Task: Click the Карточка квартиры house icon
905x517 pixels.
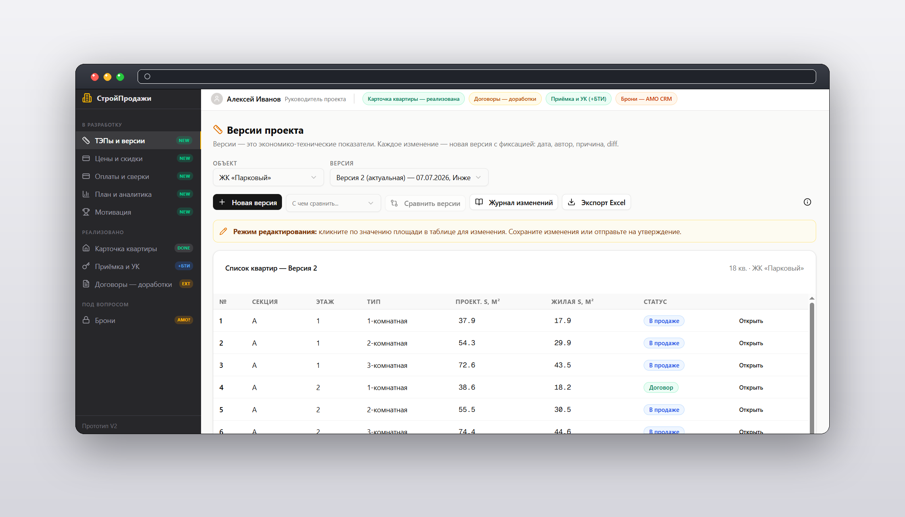Action: pyautogui.click(x=86, y=248)
